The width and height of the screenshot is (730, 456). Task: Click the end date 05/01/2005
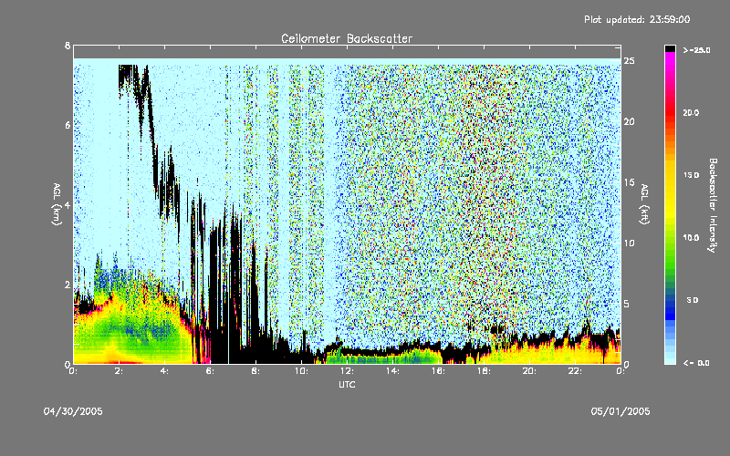[x=620, y=411]
